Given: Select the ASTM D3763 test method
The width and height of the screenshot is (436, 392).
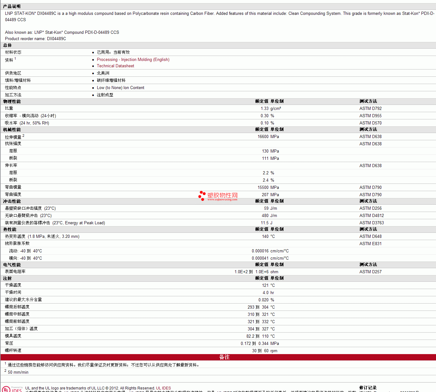Looking at the screenshot, I should [372, 223].
